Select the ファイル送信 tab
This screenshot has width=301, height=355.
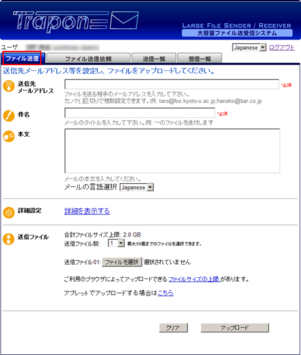tap(22, 58)
